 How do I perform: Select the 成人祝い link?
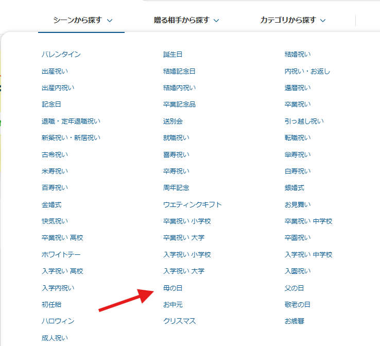click(55, 338)
